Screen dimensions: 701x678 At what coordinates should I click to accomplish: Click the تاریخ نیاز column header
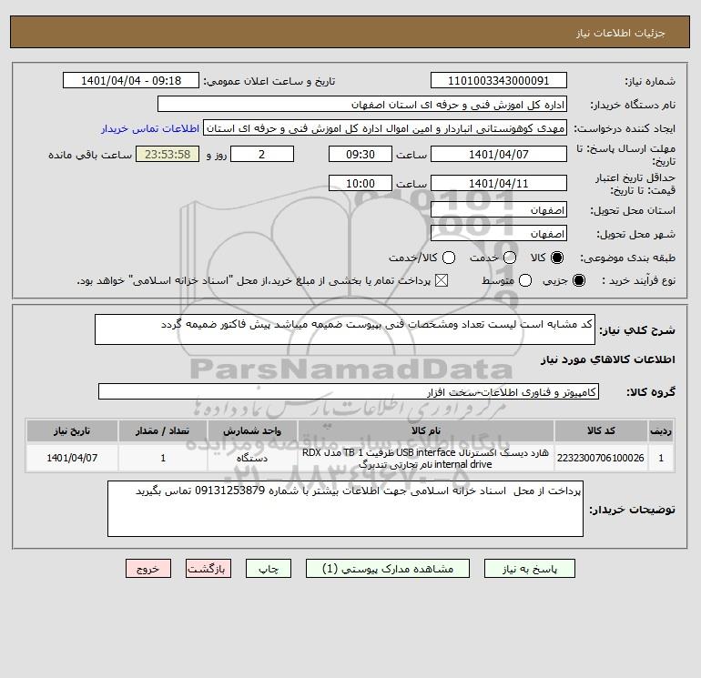coord(72,430)
